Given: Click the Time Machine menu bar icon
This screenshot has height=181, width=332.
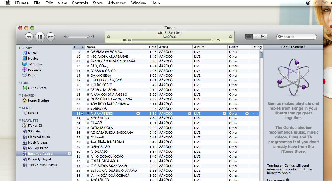Looking at the screenshot, I should click(x=308, y=3).
